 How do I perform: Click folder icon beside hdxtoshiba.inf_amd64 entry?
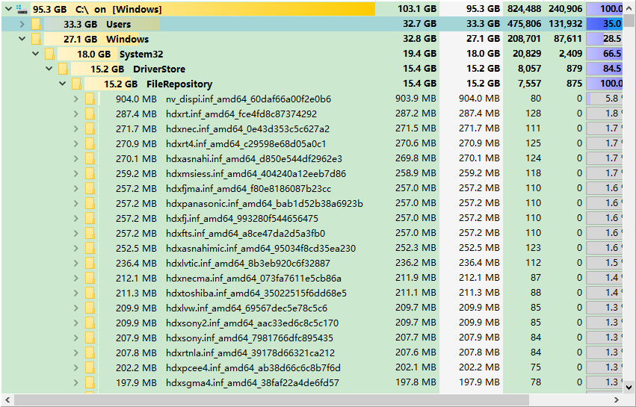click(x=90, y=293)
